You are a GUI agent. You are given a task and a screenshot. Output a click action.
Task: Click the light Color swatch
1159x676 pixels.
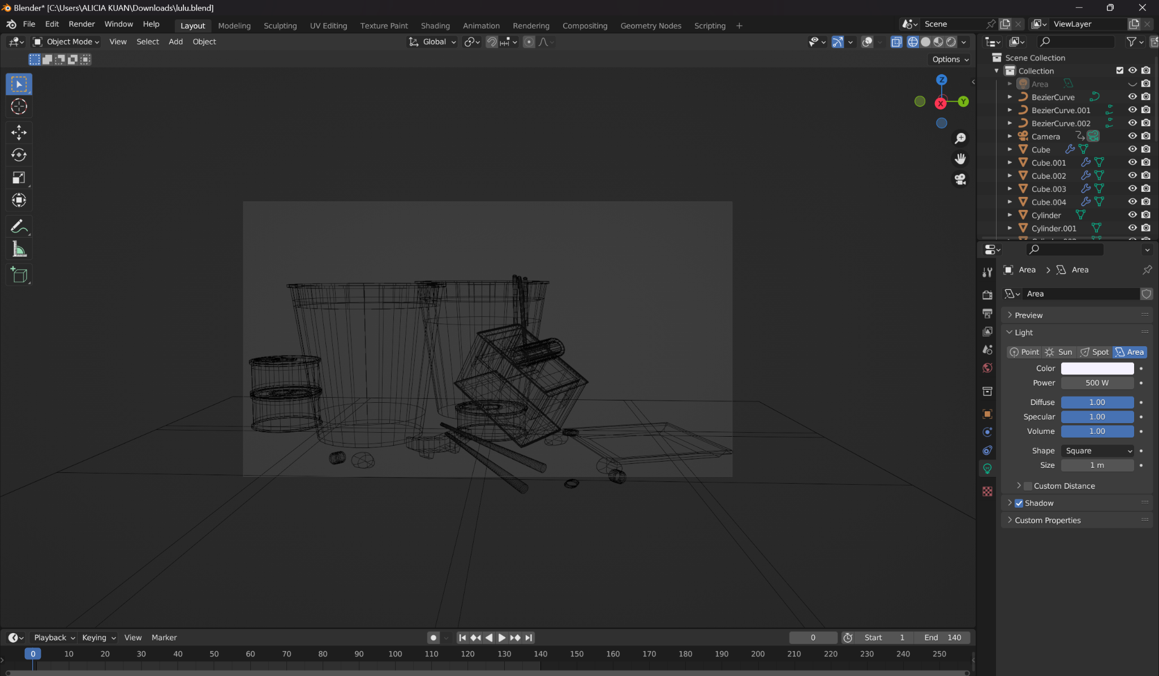click(1097, 368)
